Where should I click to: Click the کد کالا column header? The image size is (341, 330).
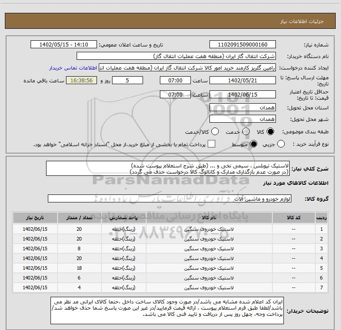pyautogui.click(x=294, y=217)
